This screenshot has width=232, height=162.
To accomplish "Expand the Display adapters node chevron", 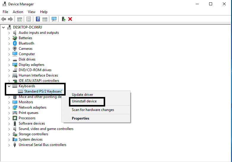I will (x=9, y=65).
